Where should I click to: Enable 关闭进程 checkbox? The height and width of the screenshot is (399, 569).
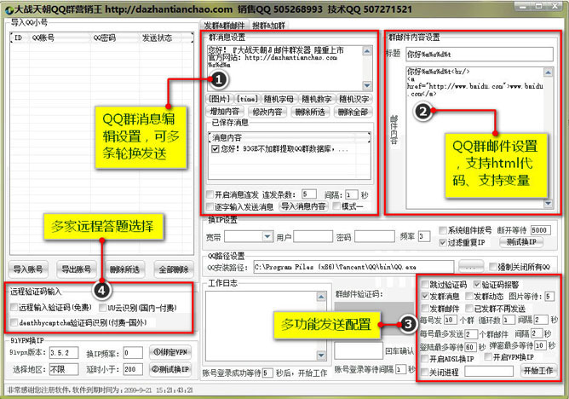tap(424, 372)
